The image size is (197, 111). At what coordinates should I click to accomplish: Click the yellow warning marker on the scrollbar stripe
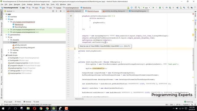tap(193, 35)
